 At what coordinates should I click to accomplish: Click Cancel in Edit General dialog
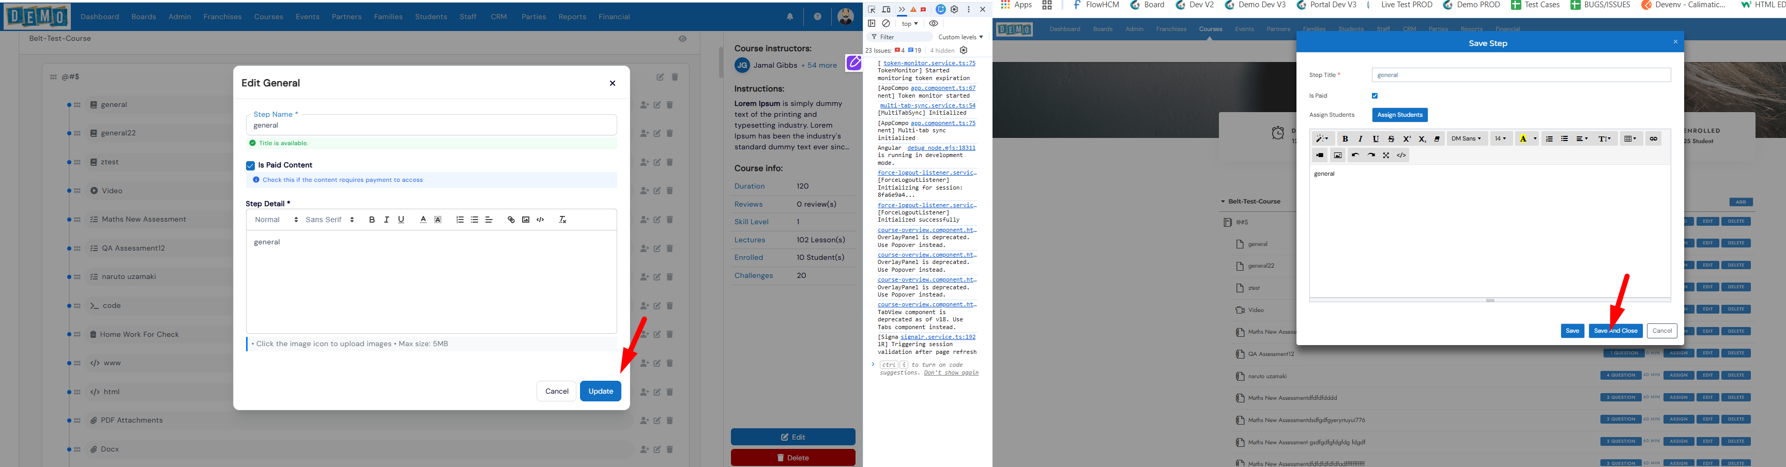[557, 392]
